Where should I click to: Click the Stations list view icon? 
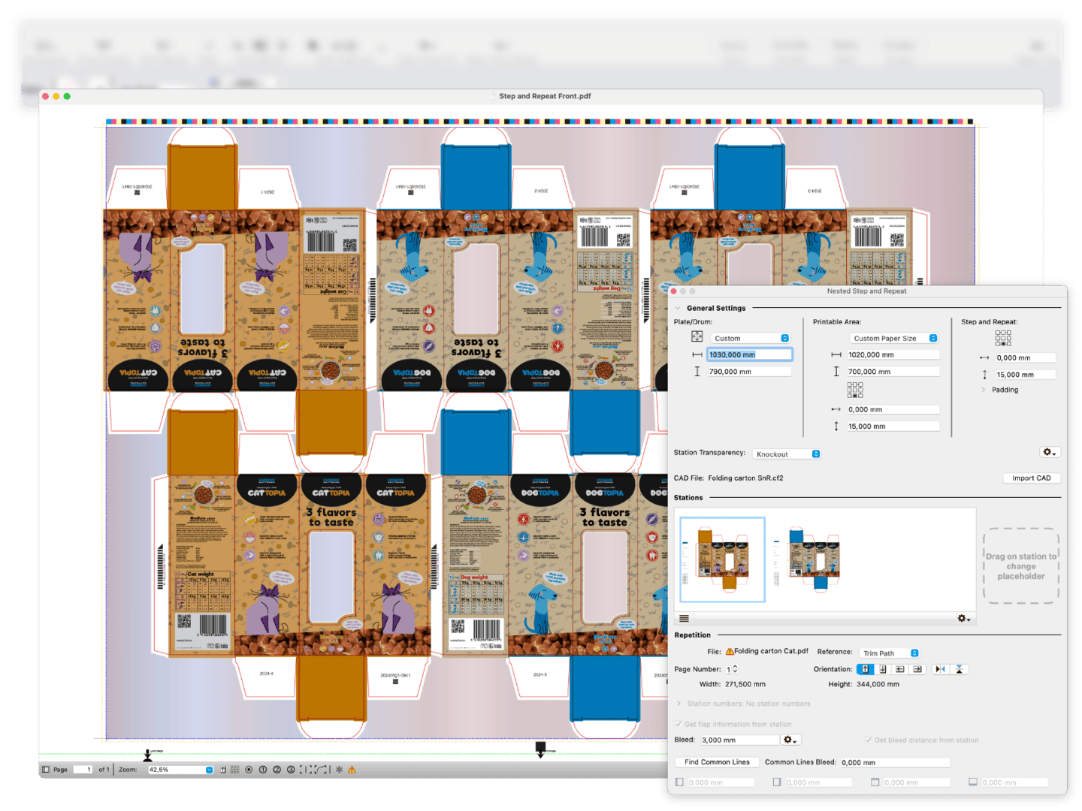(684, 619)
